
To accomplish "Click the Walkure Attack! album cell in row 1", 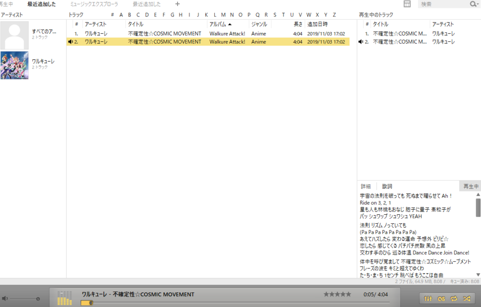I will point(227,33).
